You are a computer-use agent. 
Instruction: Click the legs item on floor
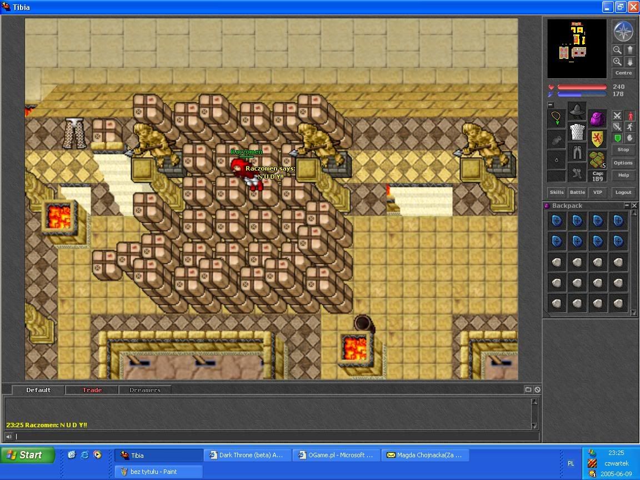(74, 133)
